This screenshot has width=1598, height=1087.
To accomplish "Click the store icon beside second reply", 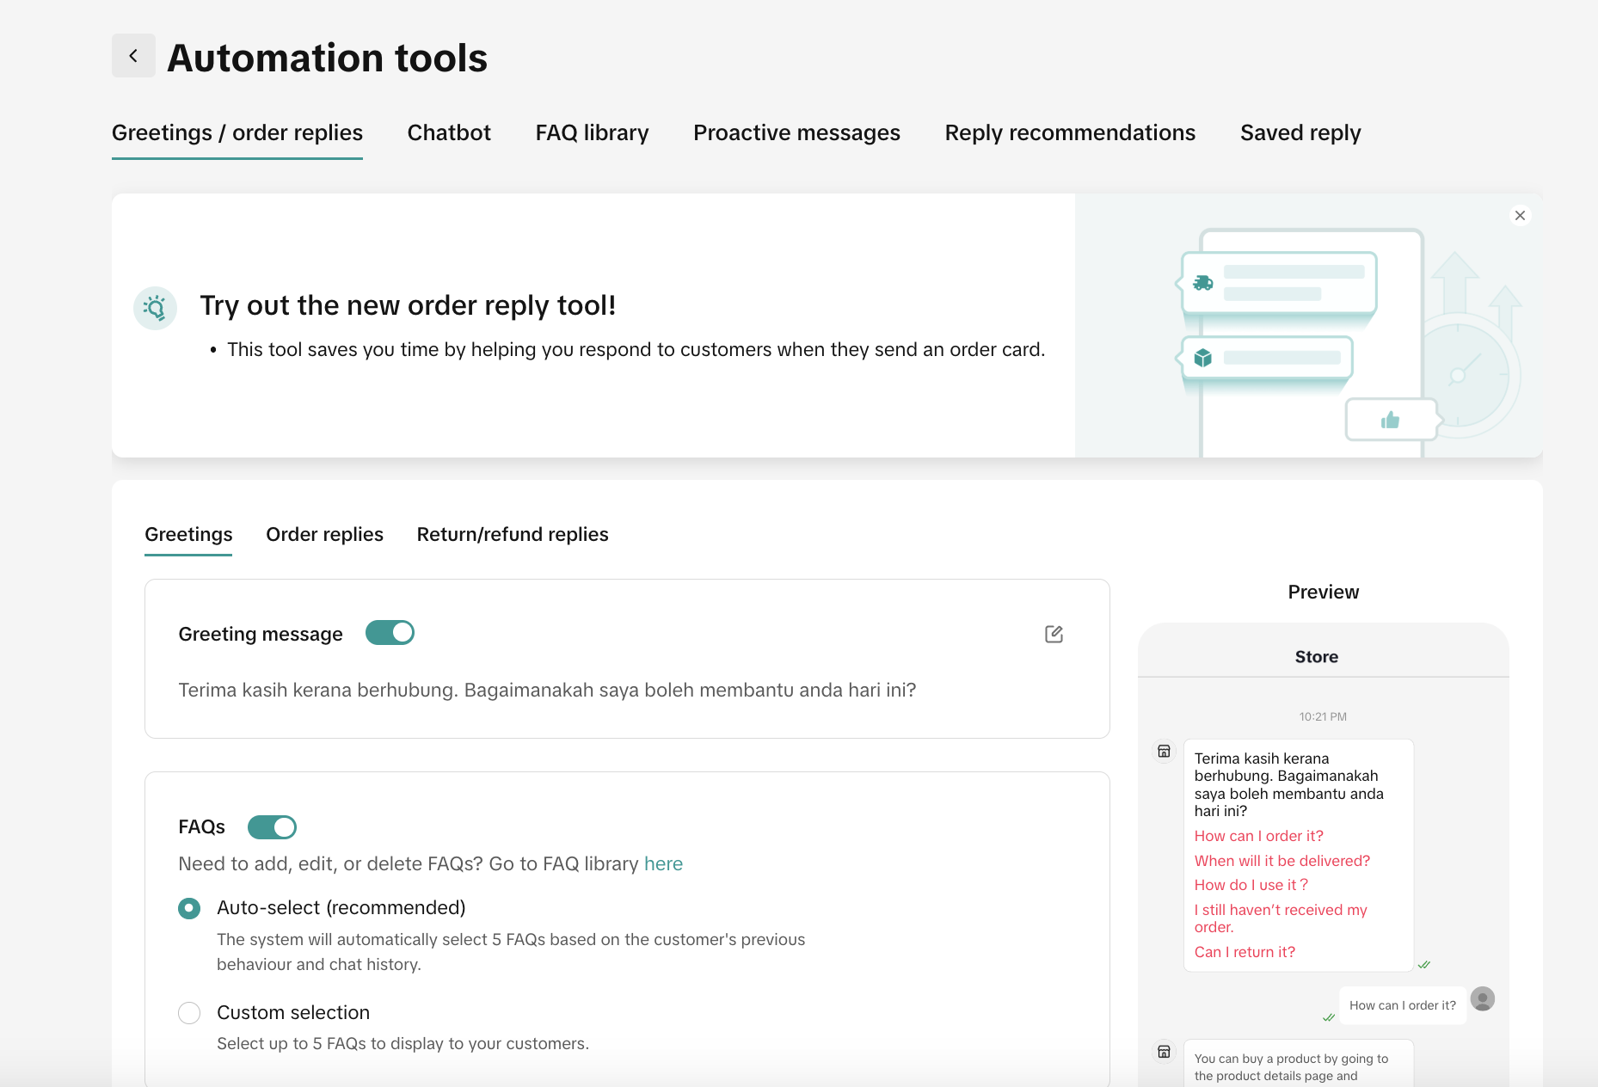I will tap(1164, 1052).
